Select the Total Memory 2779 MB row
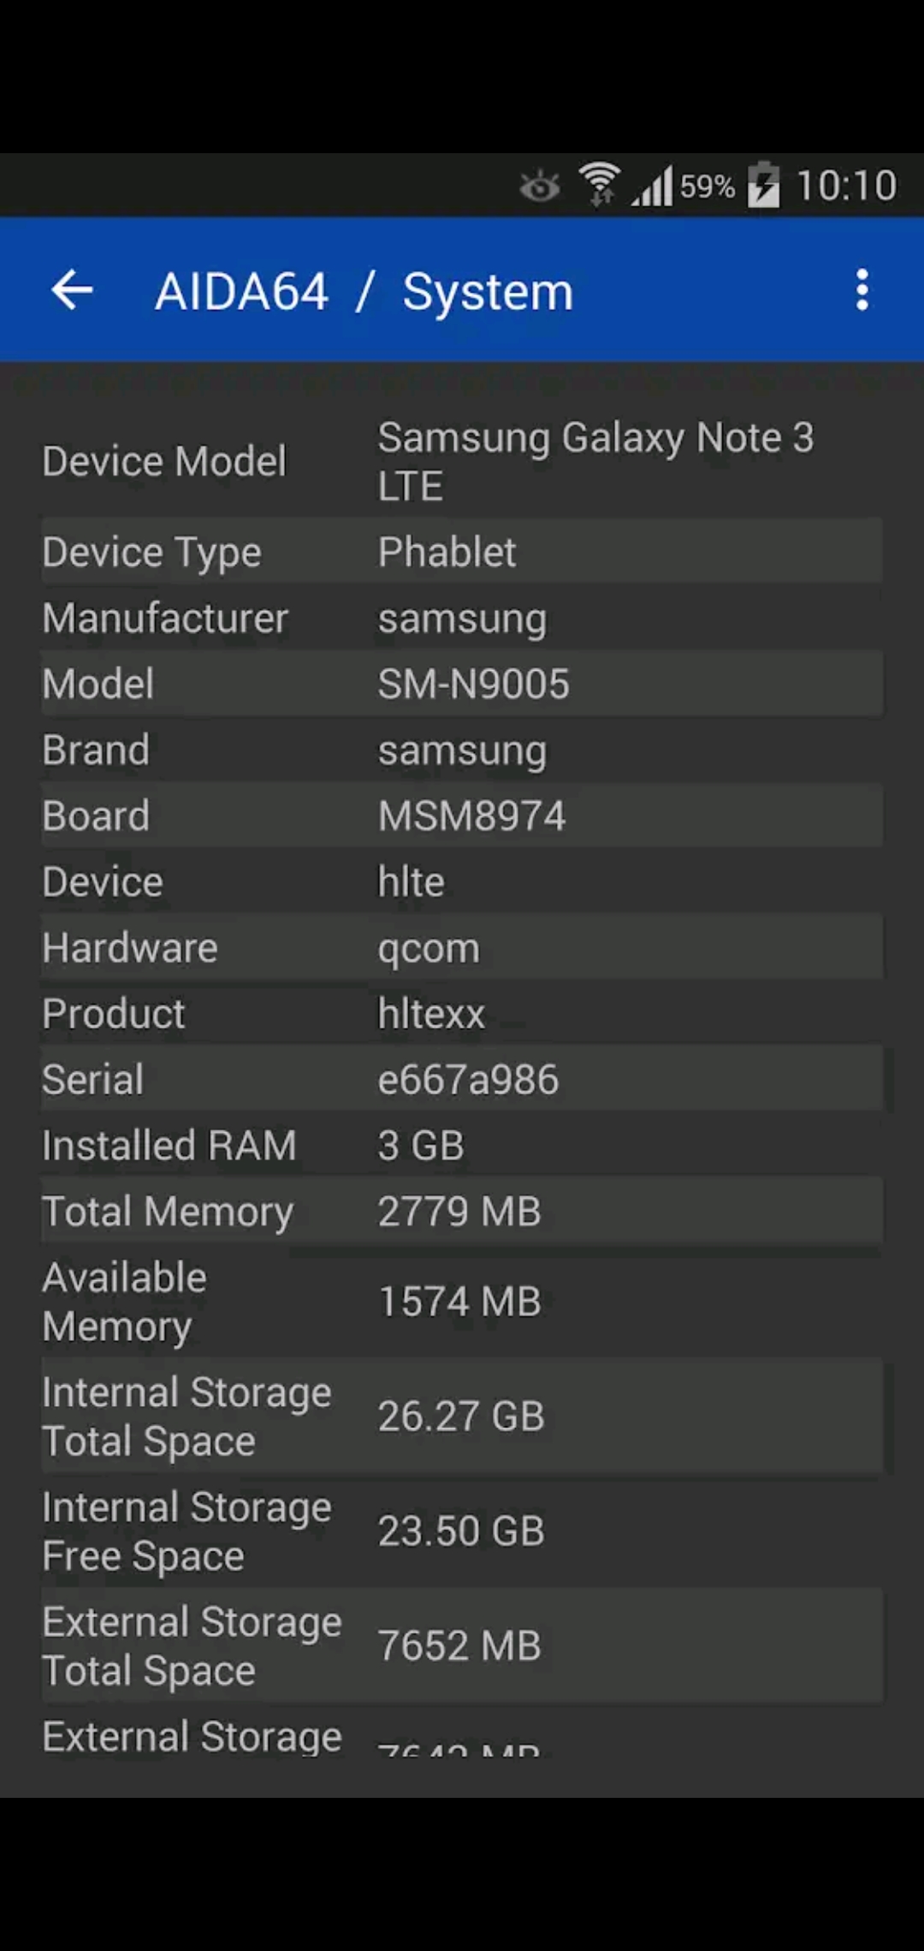Screen dimensions: 924x1951 [462, 1211]
